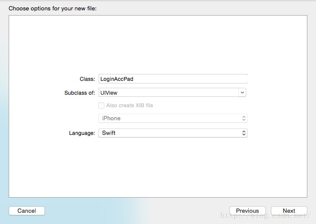Image resolution: width=316 pixels, height=224 pixels.
Task: Click the 'Also create XIB file' label text
Action: pyautogui.click(x=129, y=106)
